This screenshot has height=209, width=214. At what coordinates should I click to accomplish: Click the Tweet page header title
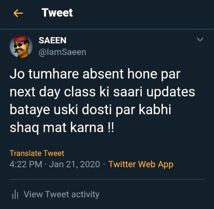(57, 13)
